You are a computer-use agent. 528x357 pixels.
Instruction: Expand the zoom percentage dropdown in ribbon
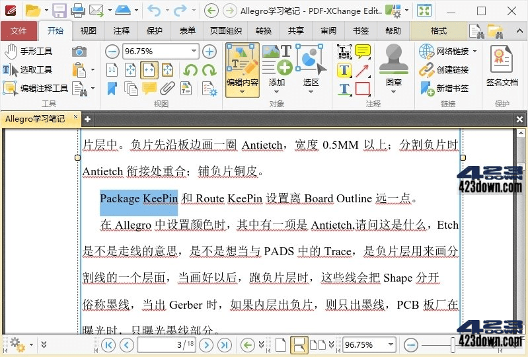194,52
